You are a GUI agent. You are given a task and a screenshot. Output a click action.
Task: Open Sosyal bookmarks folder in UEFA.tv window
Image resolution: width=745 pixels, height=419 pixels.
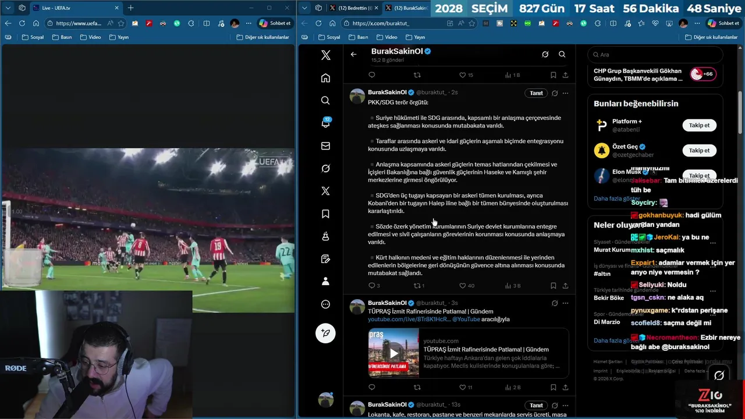pos(33,37)
